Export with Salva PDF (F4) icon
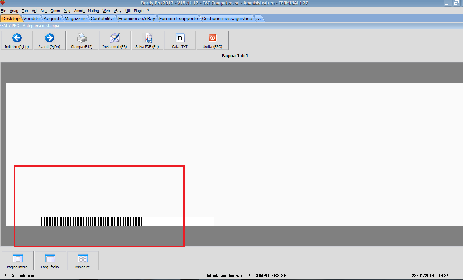 click(x=147, y=40)
